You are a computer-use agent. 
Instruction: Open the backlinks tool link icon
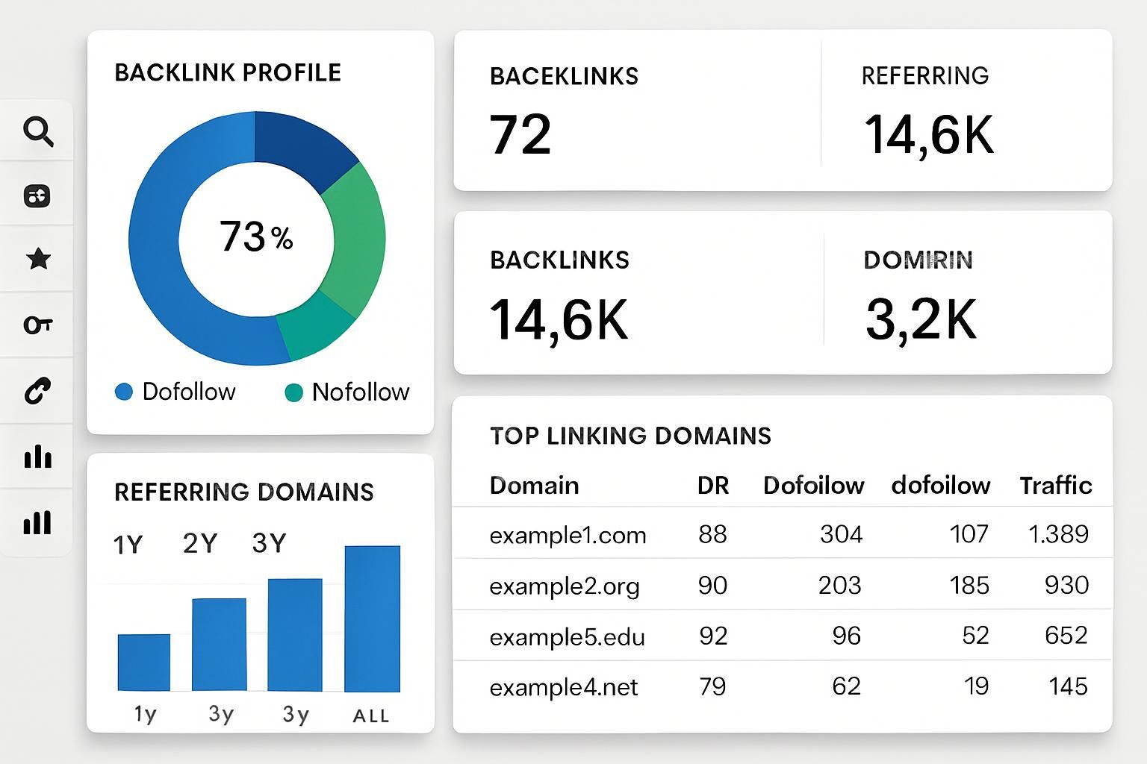point(37,389)
